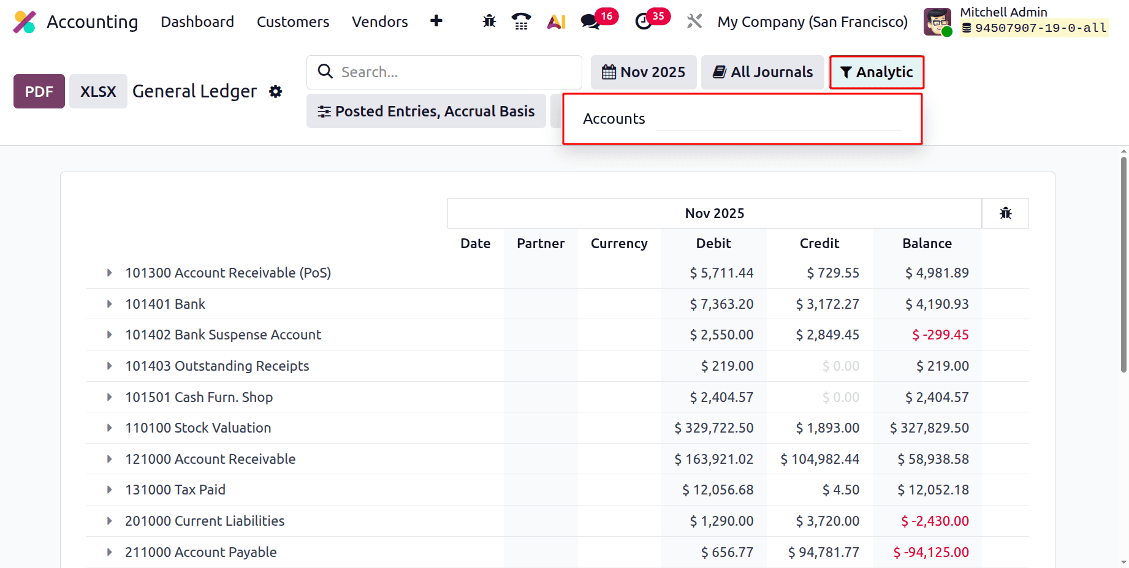Viewport: 1129px width, 568px height.
Task: Expand 101300 Account Receivable (PoS)
Action: pyautogui.click(x=109, y=273)
